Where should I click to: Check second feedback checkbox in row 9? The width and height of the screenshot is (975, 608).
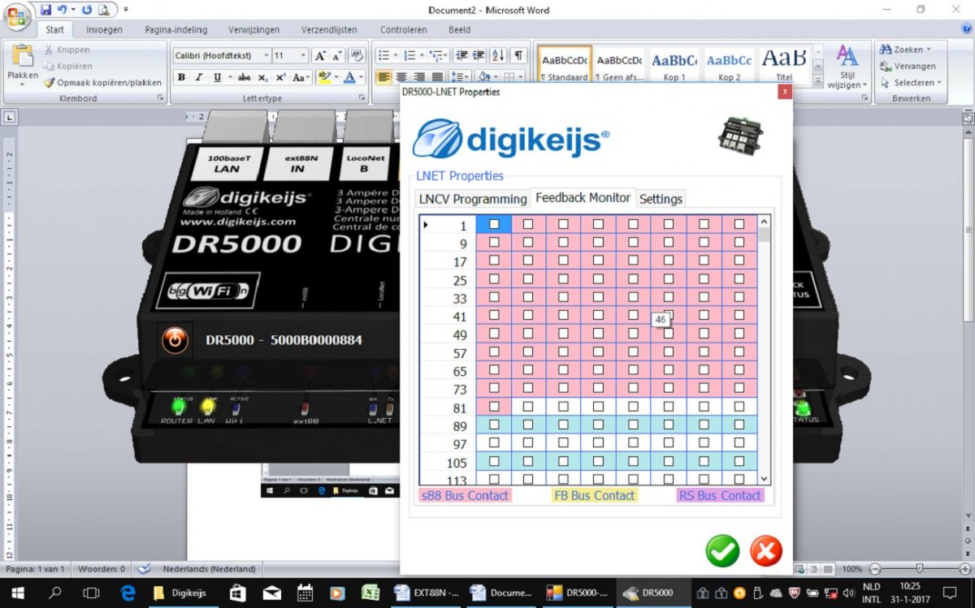(x=528, y=243)
